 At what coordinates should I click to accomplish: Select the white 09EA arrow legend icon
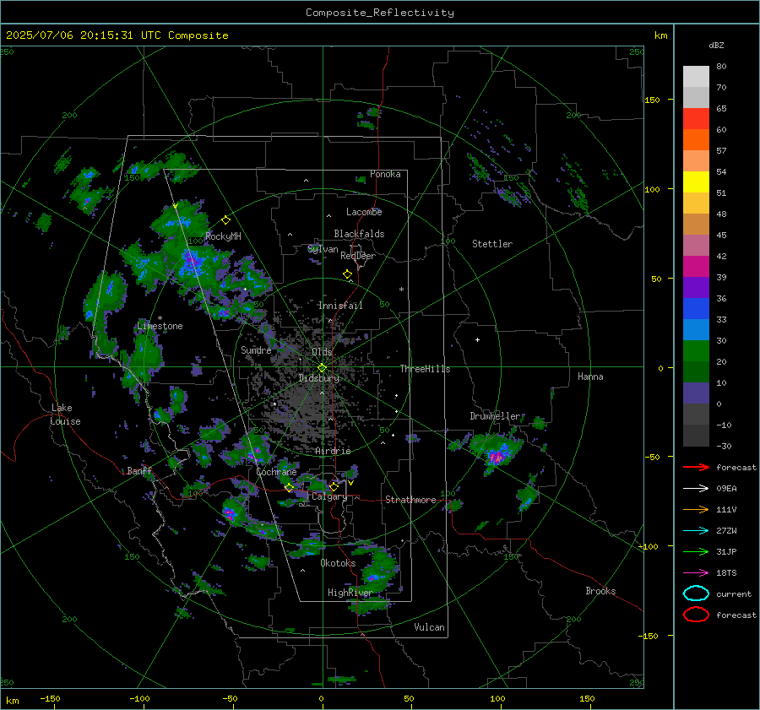696,489
